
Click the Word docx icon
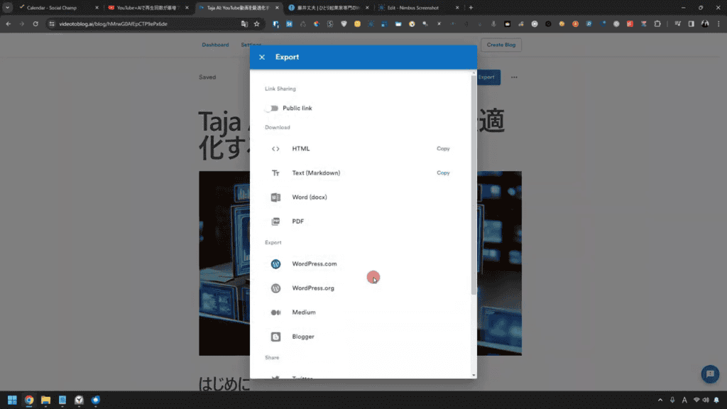pyautogui.click(x=275, y=197)
